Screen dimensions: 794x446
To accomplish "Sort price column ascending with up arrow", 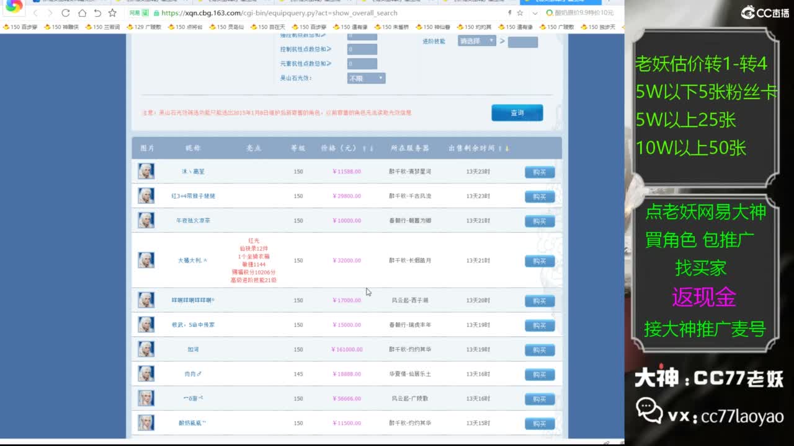I will tap(364, 149).
